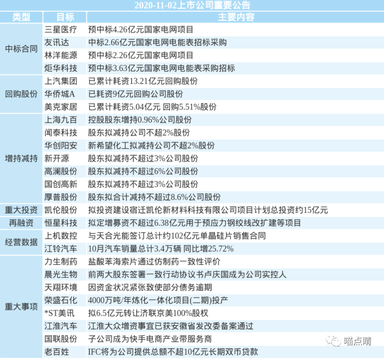The height and width of the screenshot is (358, 384).
Task: Click '已耗资9亿元回购公司股份' content
Action: pyautogui.click(x=135, y=94)
